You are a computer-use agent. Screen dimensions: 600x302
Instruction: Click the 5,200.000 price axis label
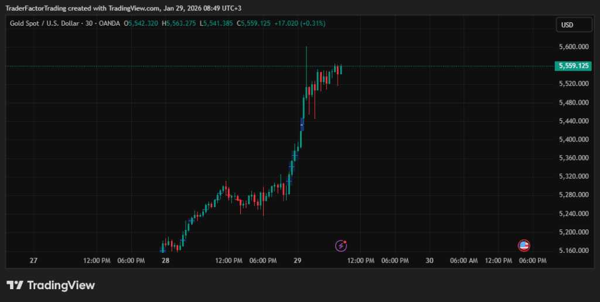(x=574, y=232)
